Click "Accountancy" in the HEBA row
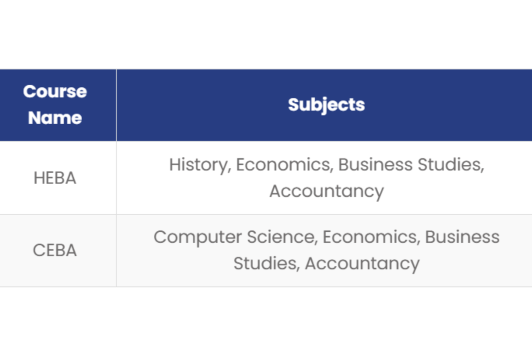Image resolution: width=532 pixels, height=355 pixels. 326,191
